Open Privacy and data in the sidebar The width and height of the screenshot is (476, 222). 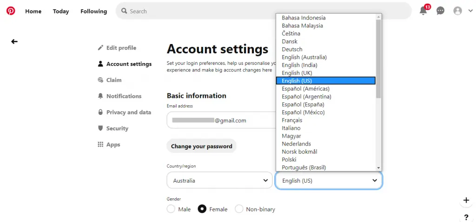pyautogui.click(x=129, y=112)
